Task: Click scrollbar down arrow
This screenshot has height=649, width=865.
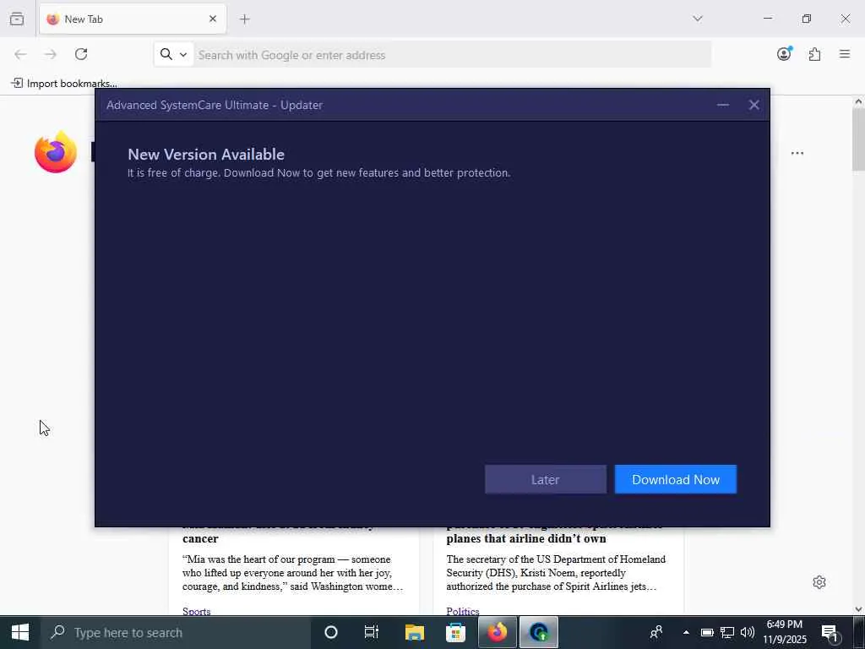Action: [858, 609]
